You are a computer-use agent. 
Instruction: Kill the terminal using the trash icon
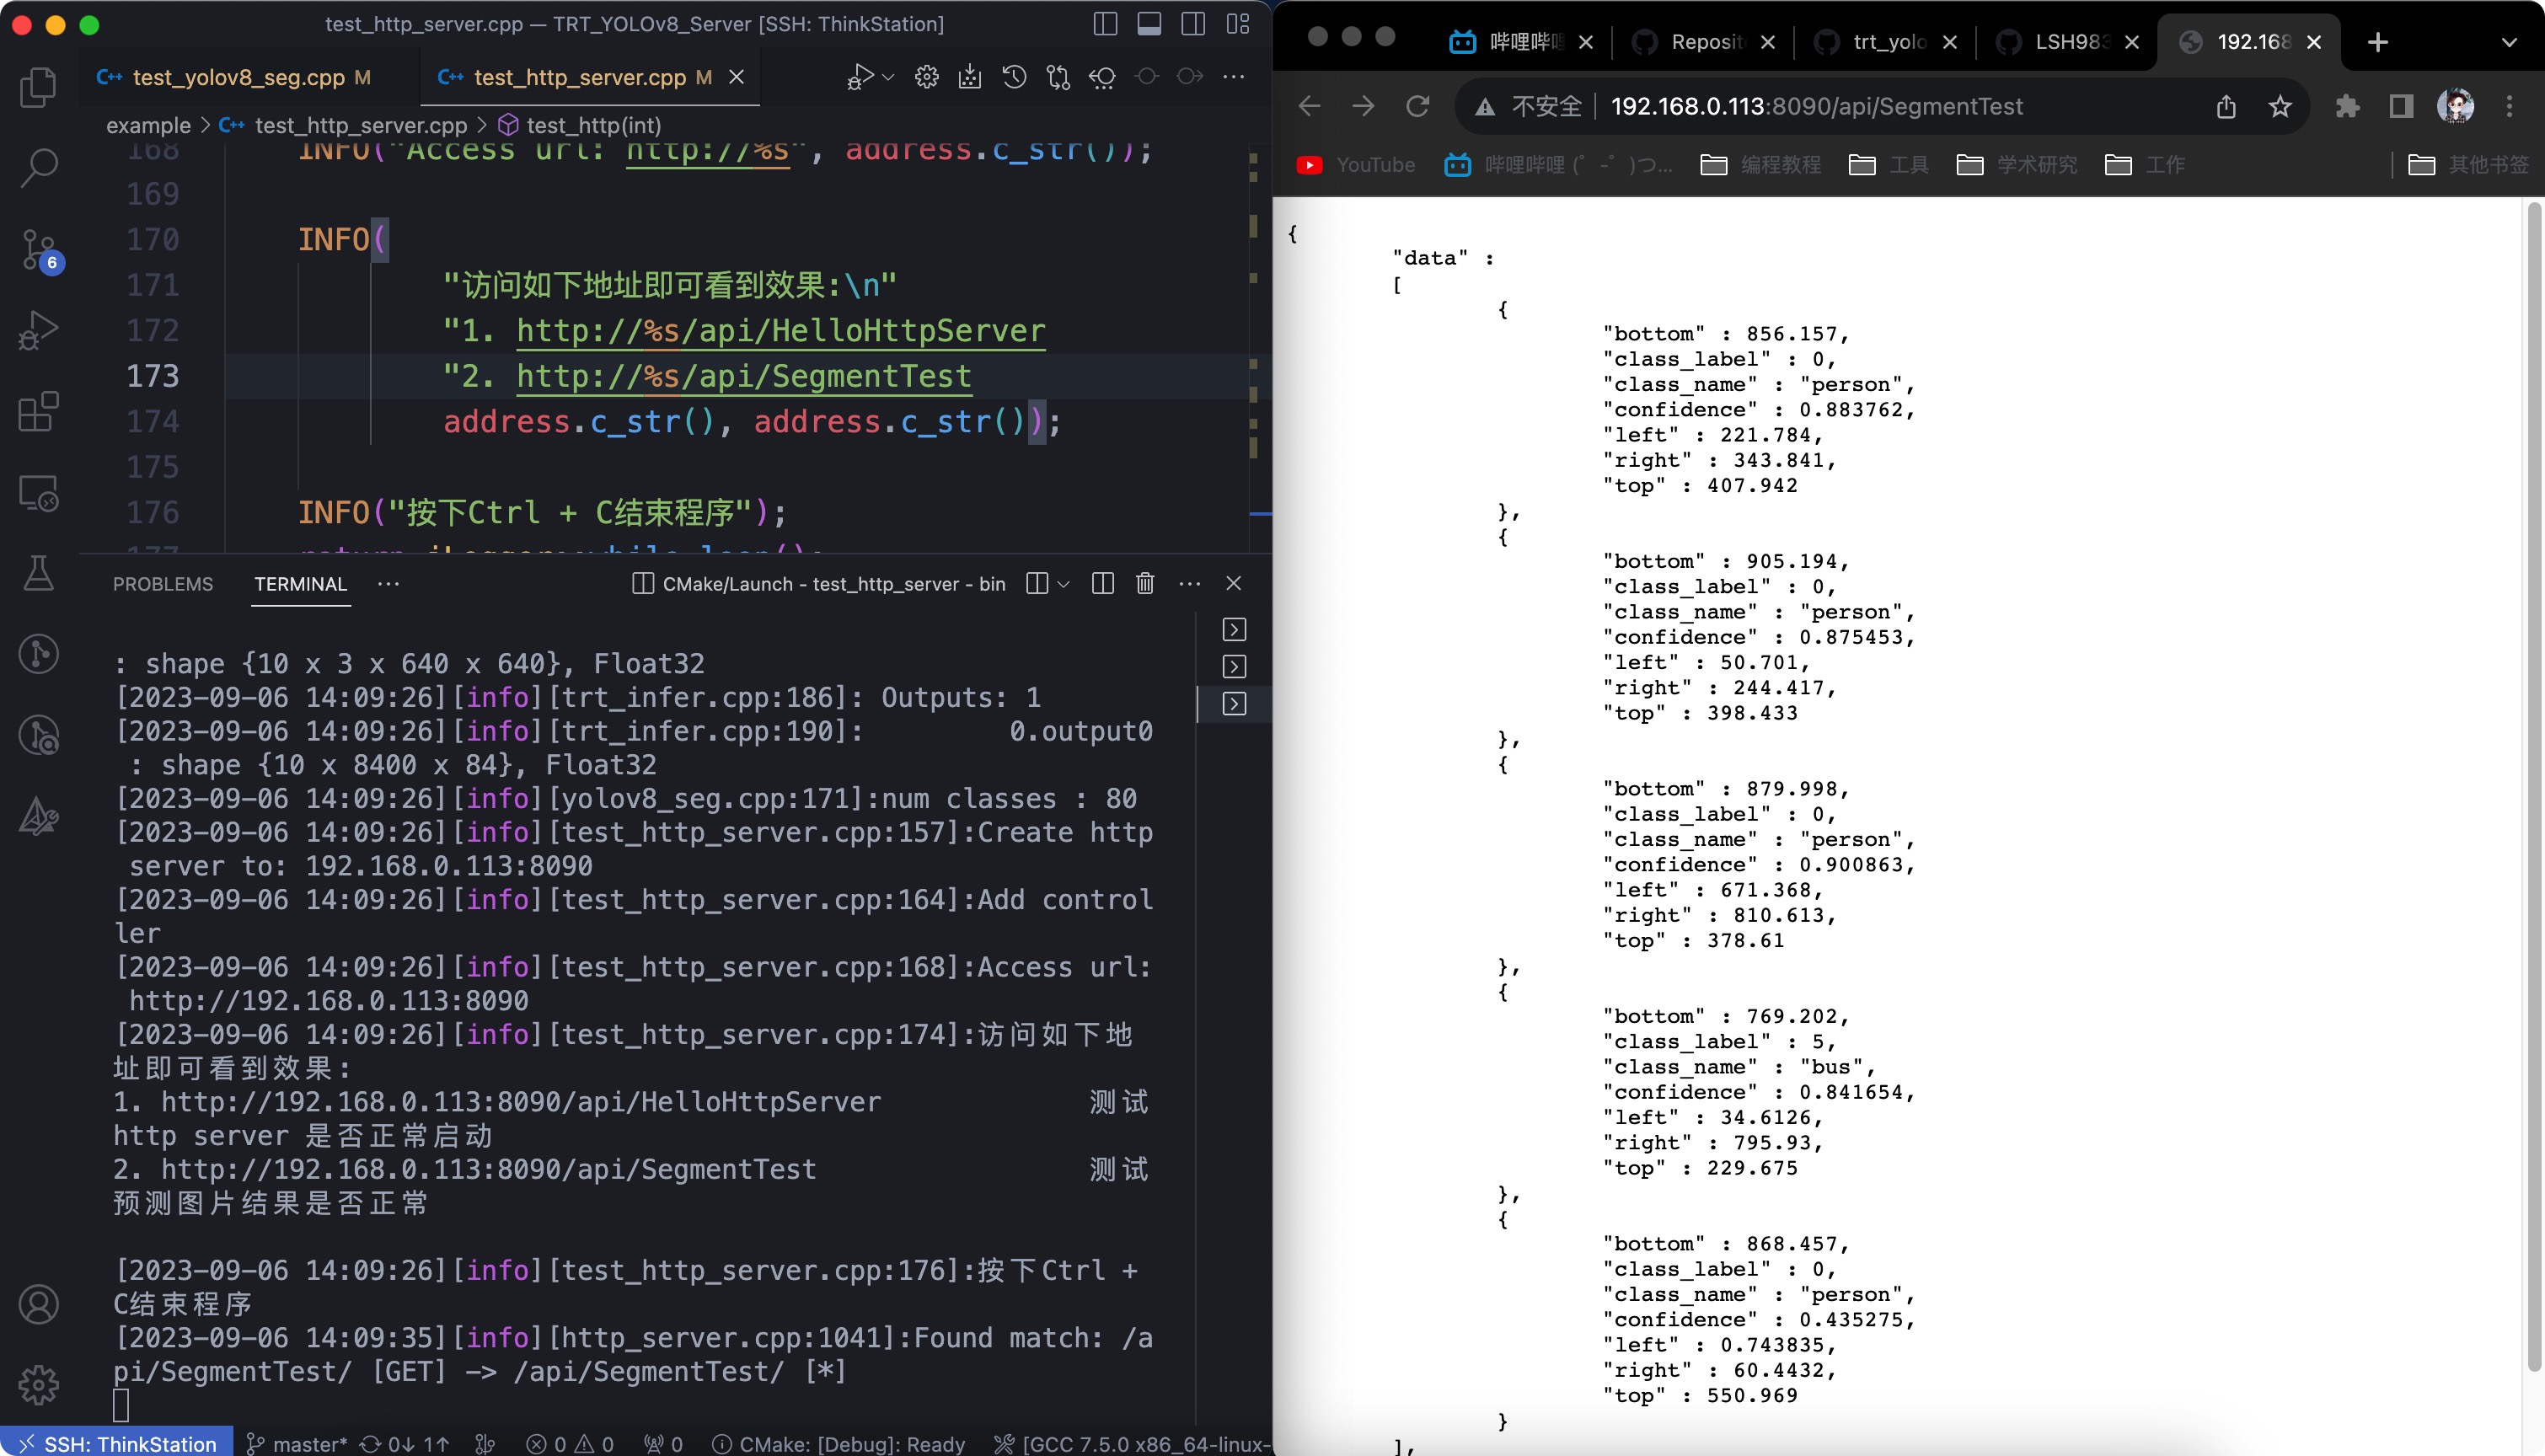[x=1145, y=583]
